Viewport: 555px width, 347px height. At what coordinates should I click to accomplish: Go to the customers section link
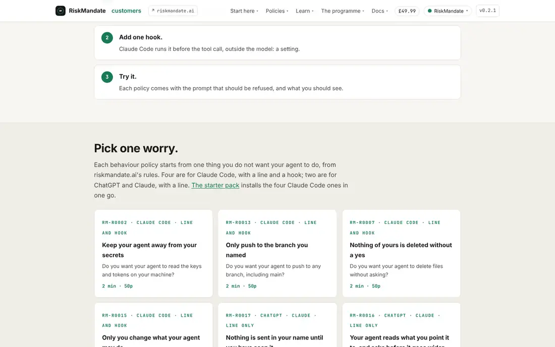coord(126,11)
